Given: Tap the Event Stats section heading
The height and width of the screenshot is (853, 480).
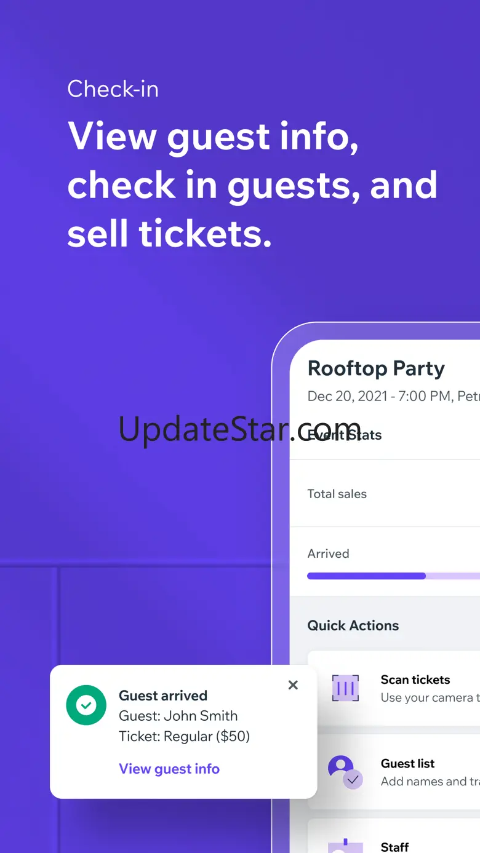Looking at the screenshot, I should click(x=345, y=435).
